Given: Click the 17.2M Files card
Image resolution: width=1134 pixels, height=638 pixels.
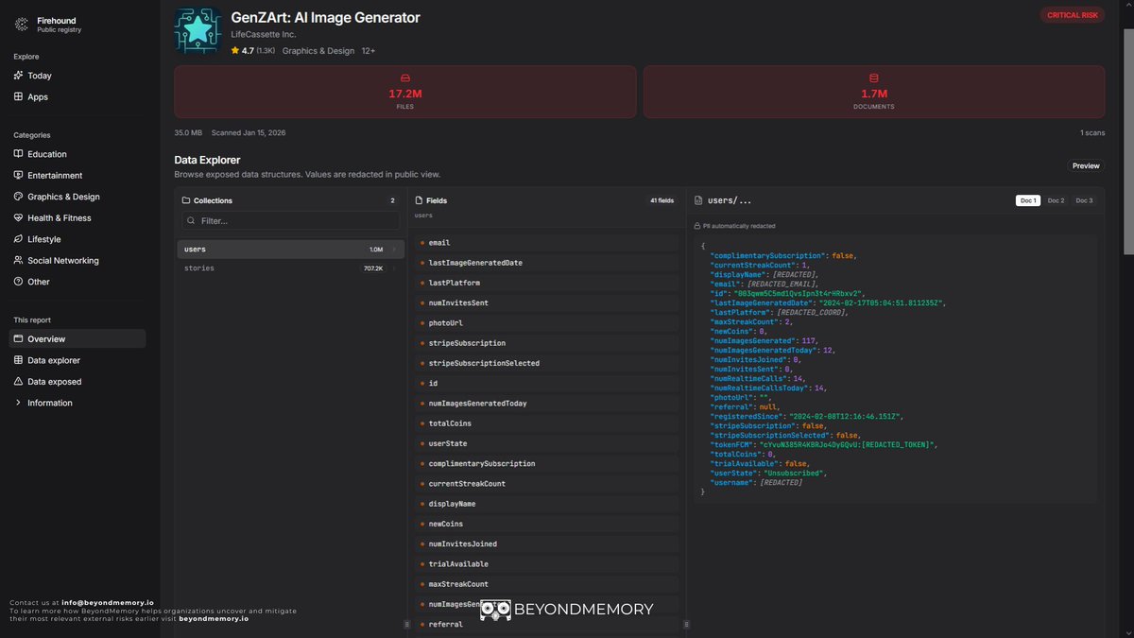Looking at the screenshot, I should [x=405, y=92].
